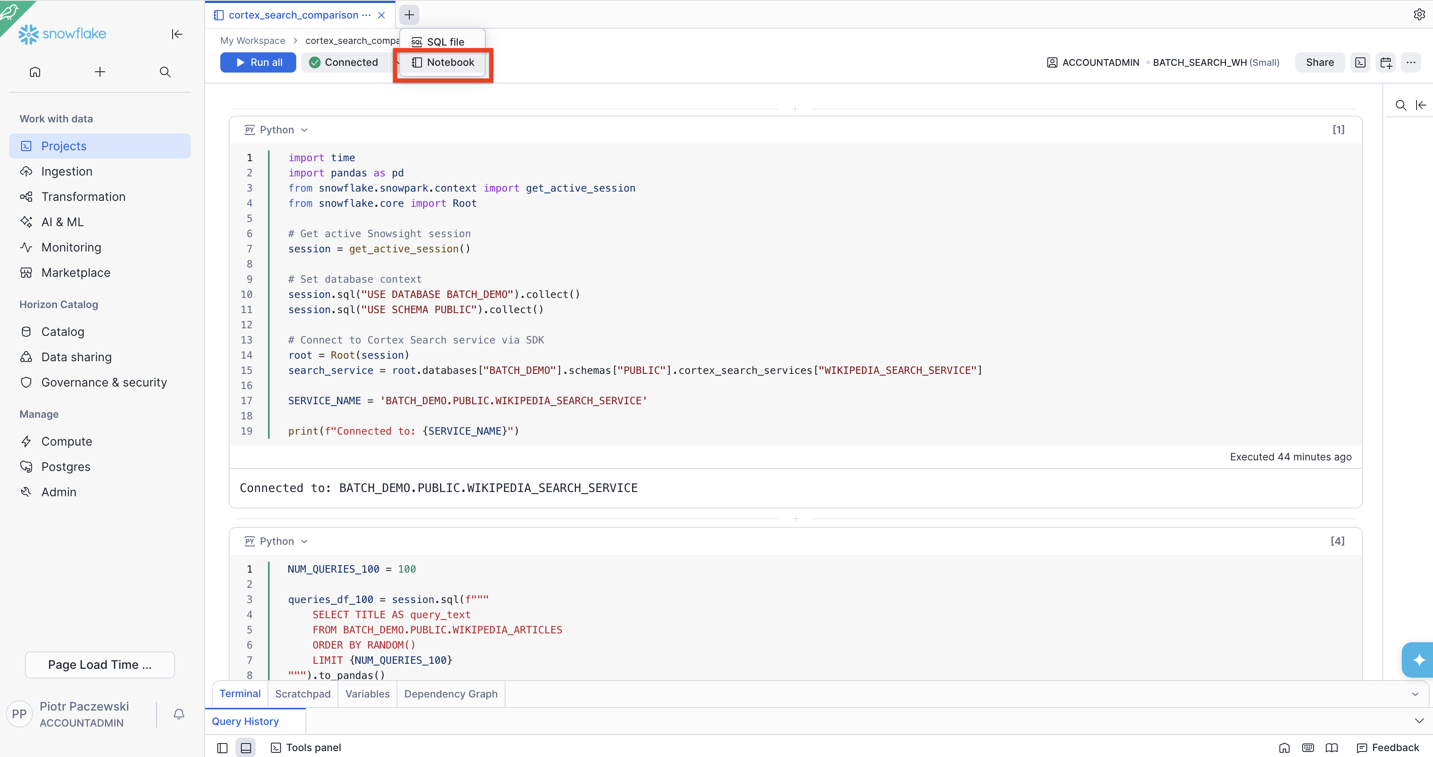1433x757 pixels.
Task: Toggle the Tools panel
Action: tap(306, 748)
